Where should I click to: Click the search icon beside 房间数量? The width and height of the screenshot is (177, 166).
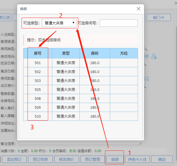tap(146, 79)
